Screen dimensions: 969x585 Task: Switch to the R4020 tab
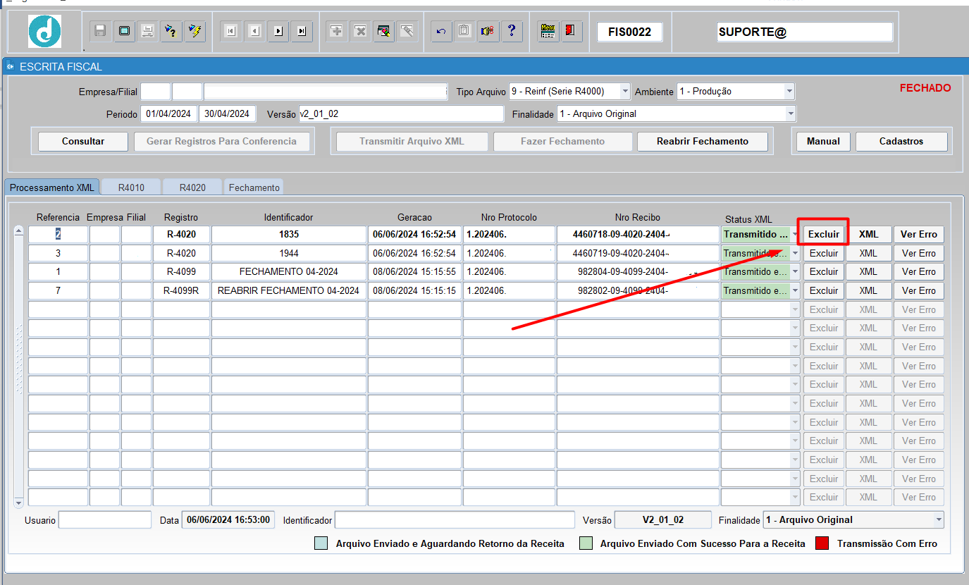click(192, 187)
